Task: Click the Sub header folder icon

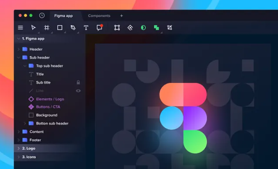Action: coord(25,58)
